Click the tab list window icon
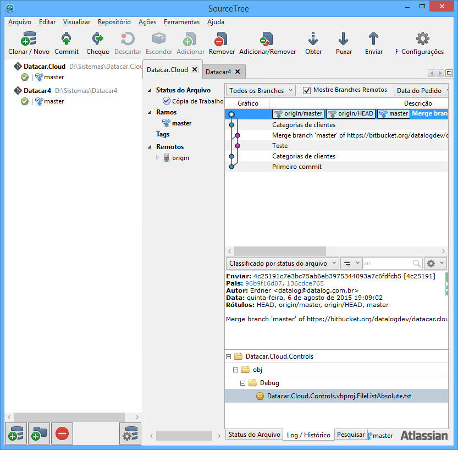This screenshot has width=458, height=450. (449, 73)
